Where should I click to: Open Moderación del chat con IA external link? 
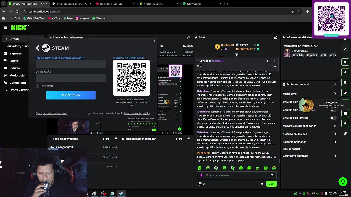[335, 126]
